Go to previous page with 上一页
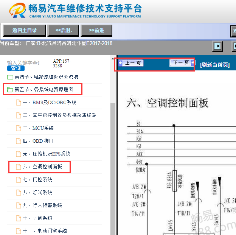Image resolution: width=236 pixels, height=235 pixels. pyautogui.click(x=130, y=63)
